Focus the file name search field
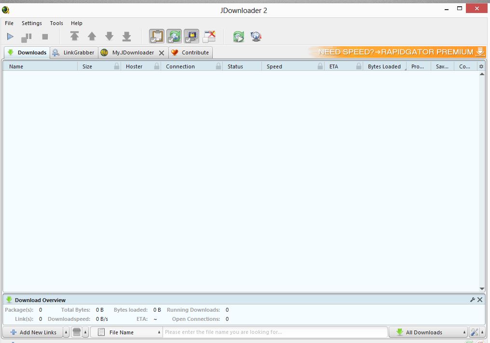490x343 pixels. coord(275,332)
